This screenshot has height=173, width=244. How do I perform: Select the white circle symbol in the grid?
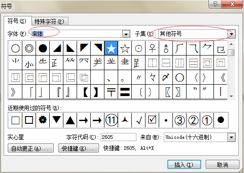16,48
